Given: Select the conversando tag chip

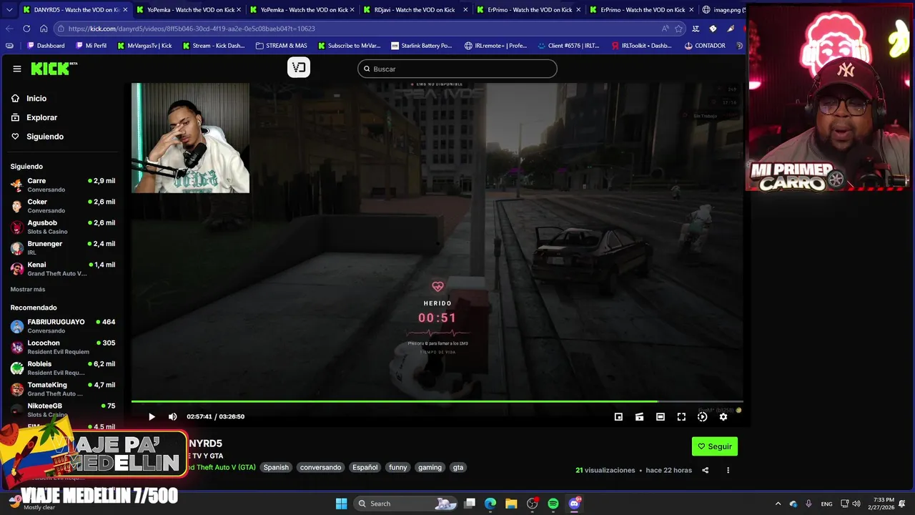Looking at the screenshot, I should pos(320,467).
